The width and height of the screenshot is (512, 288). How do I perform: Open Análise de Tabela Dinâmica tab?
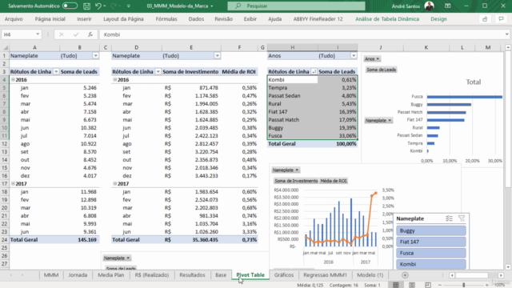(387, 19)
